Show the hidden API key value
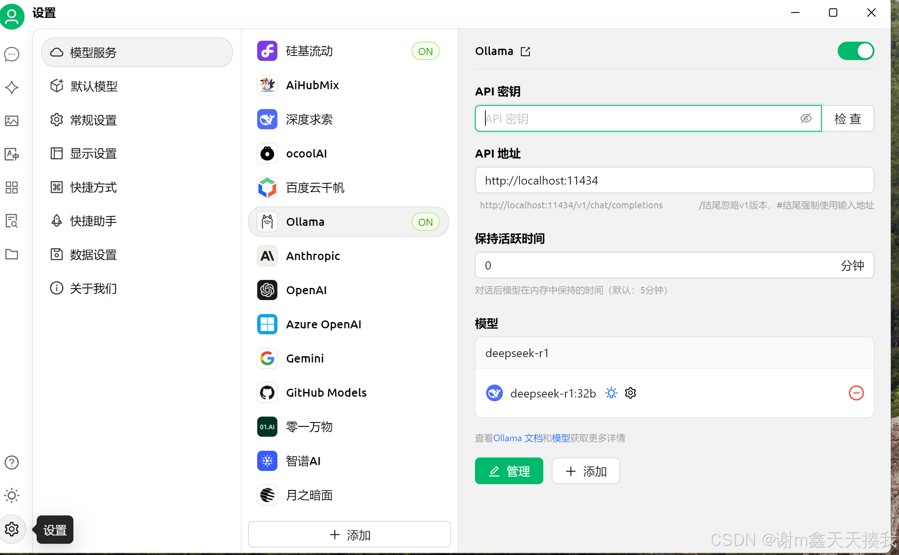This screenshot has width=899, height=555. (x=806, y=119)
